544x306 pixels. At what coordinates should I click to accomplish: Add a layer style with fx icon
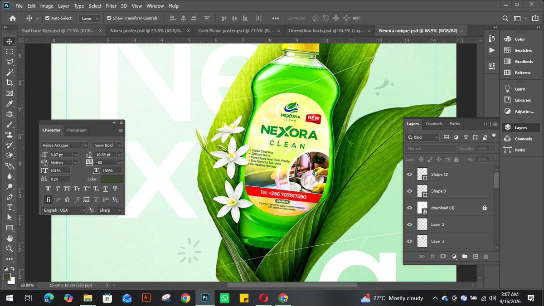click(432, 256)
